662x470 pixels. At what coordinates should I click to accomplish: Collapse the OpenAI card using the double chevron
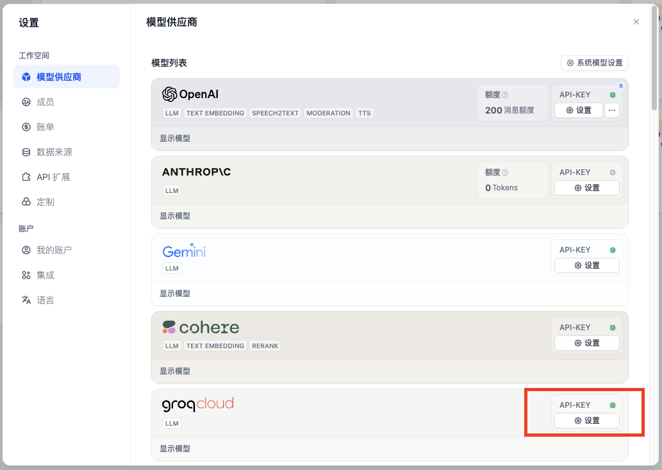click(620, 85)
